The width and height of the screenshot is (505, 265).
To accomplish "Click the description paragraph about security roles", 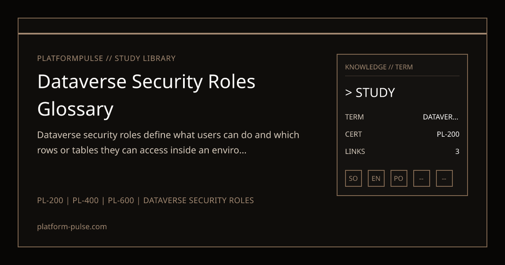I will [x=168, y=143].
